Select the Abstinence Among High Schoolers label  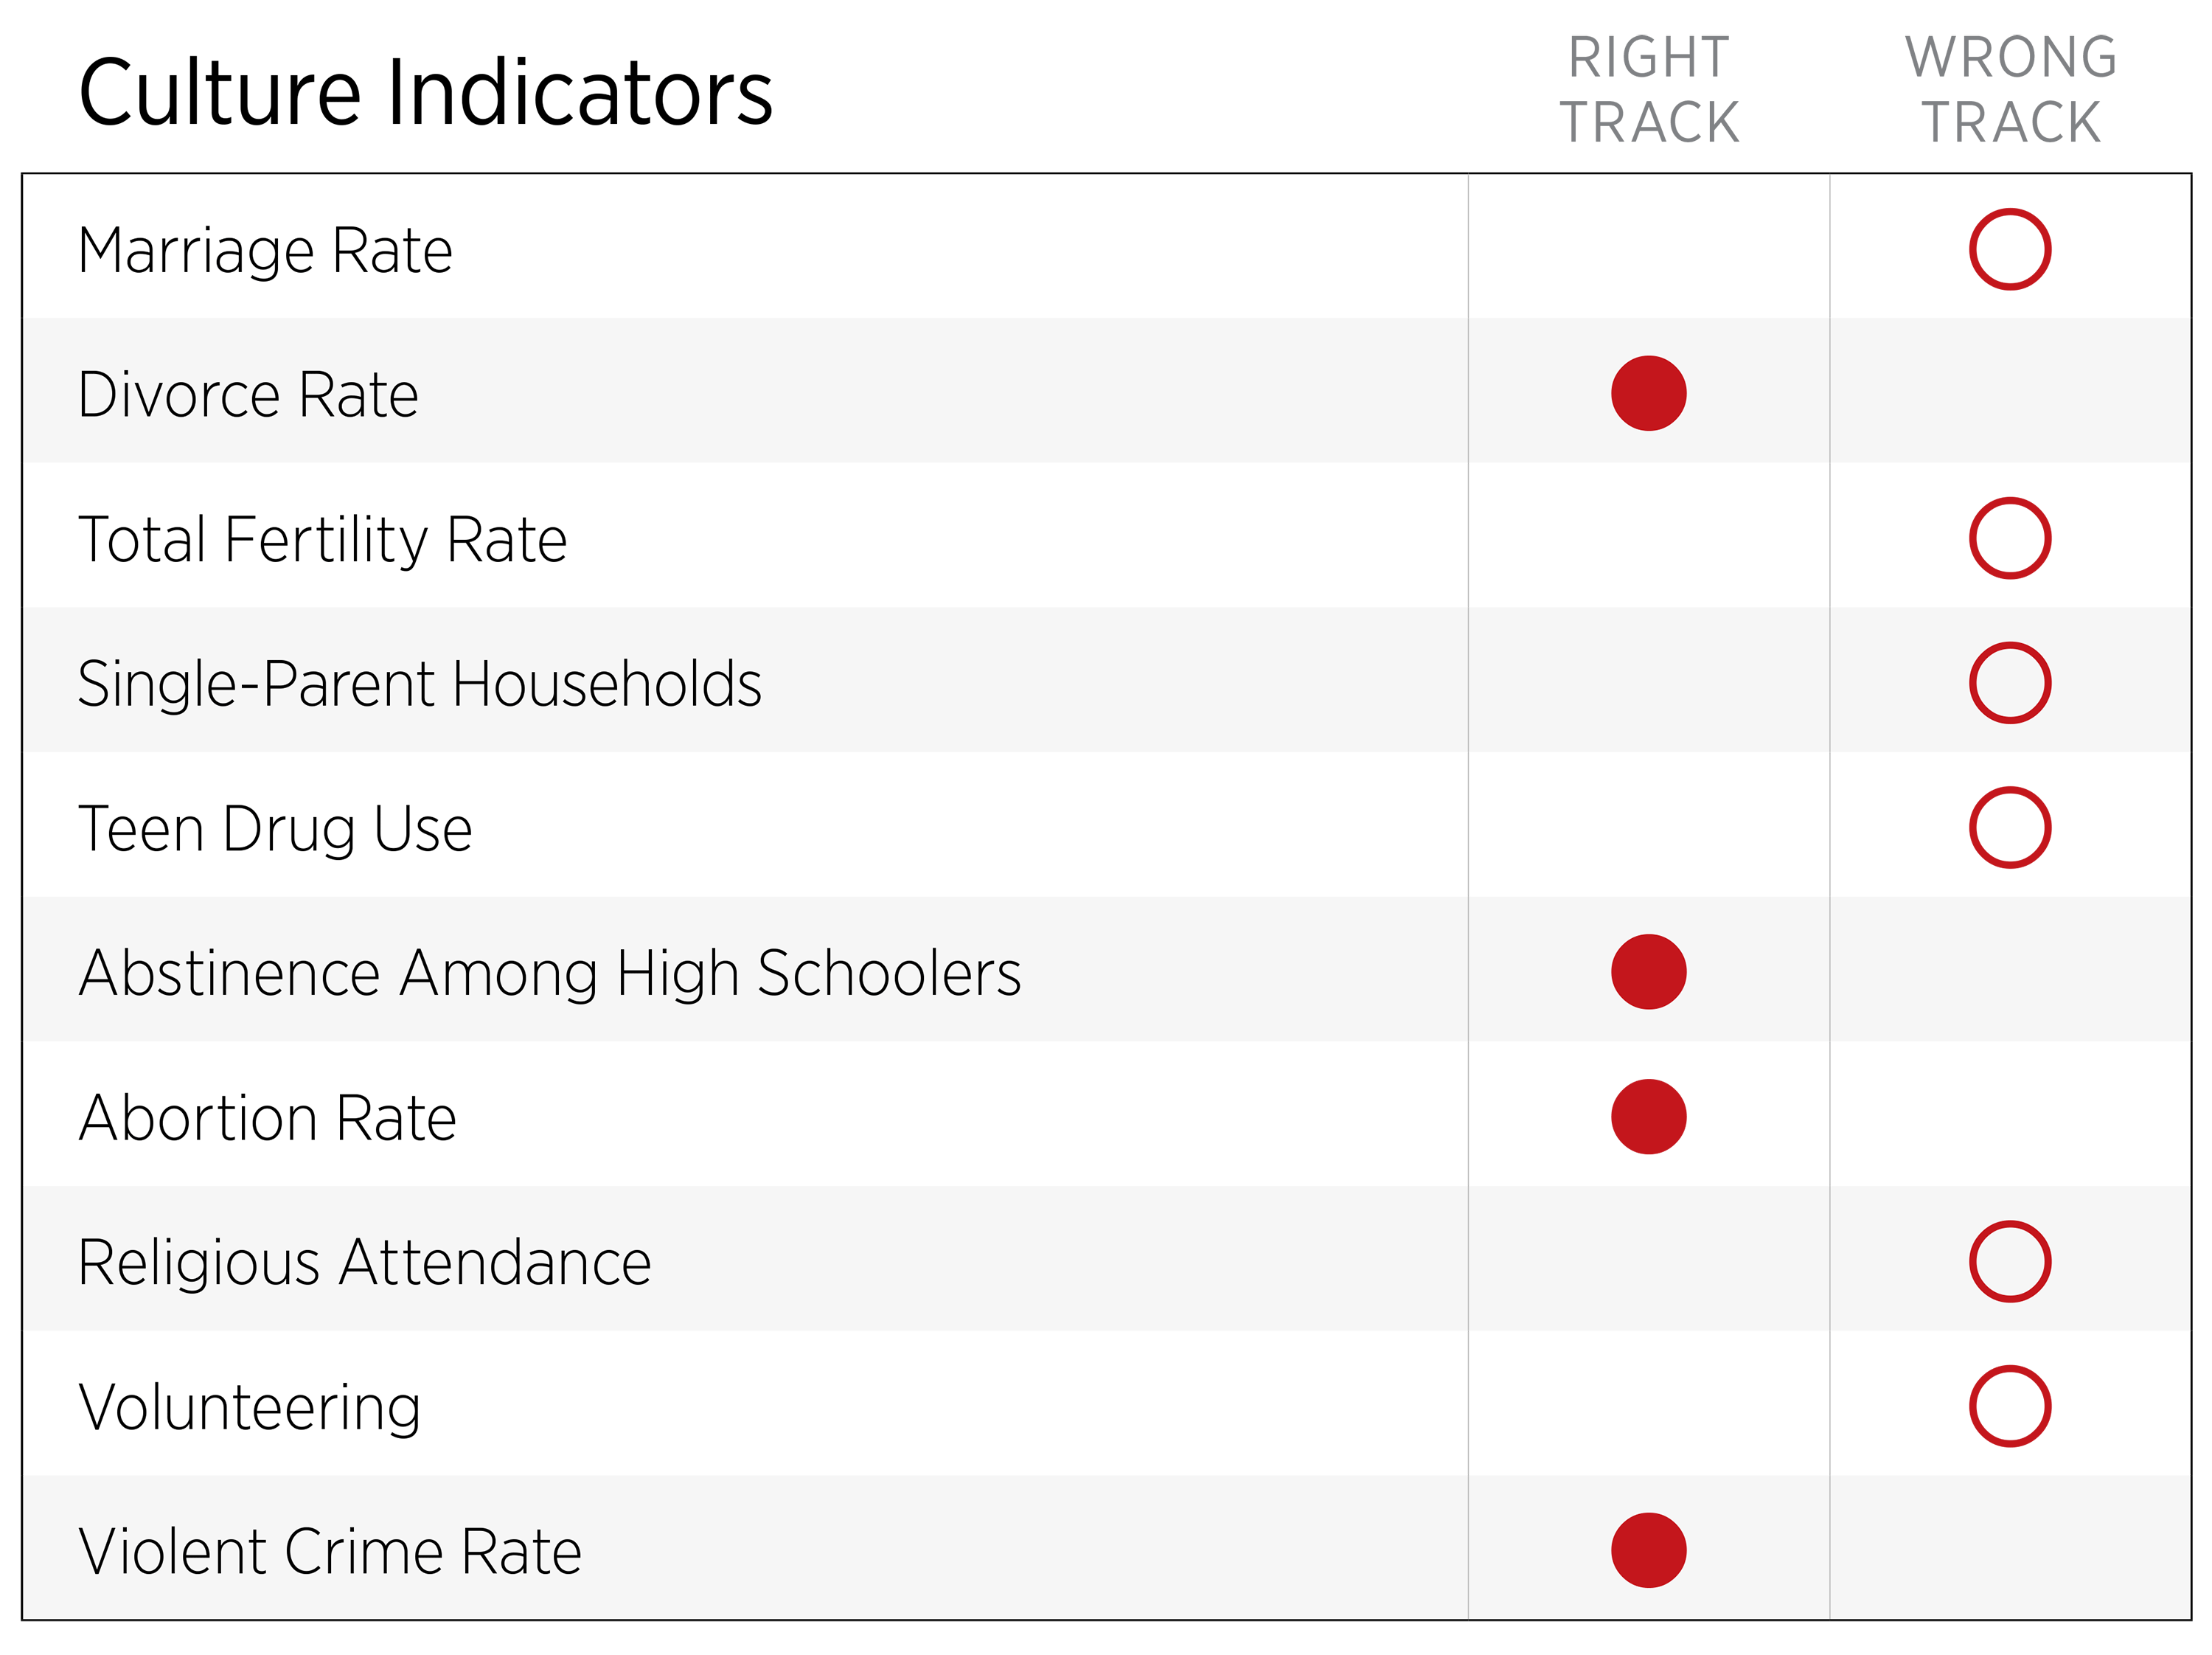(x=550, y=973)
